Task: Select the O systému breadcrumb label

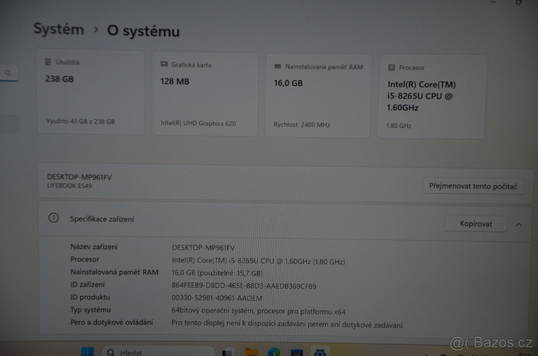Action: coord(143,31)
